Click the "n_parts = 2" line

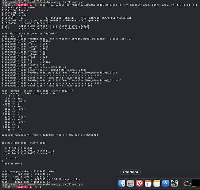coord(23,65)
